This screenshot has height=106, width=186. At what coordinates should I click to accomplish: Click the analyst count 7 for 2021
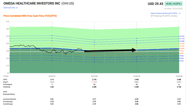click(52, 85)
